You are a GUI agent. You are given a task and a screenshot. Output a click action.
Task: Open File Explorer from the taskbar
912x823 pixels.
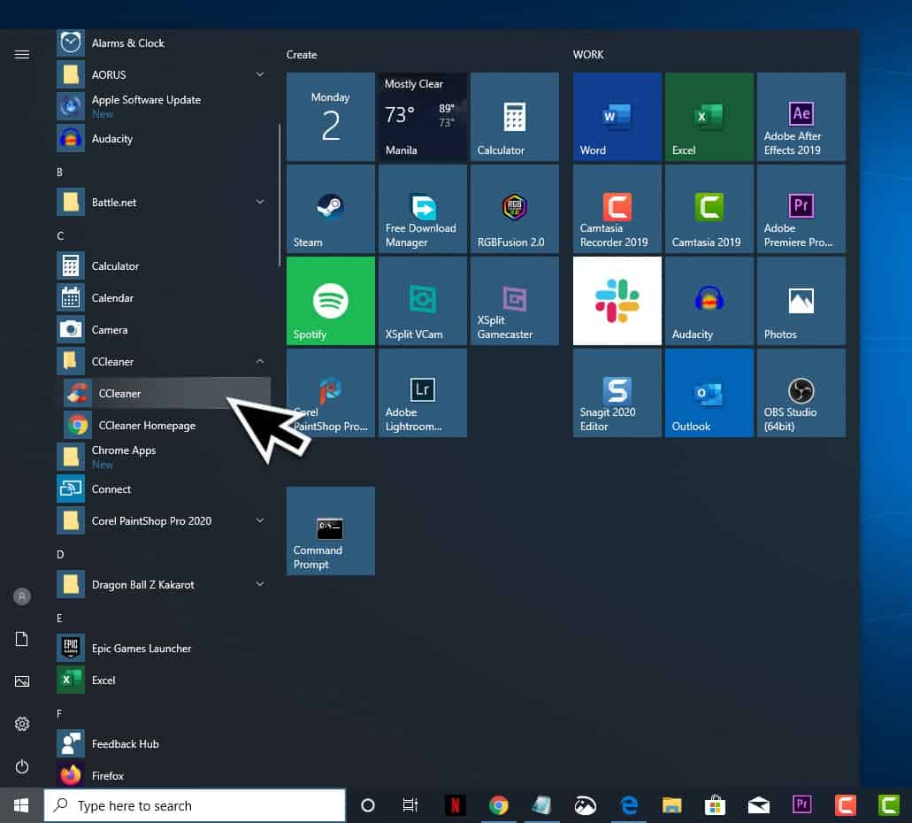point(671,805)
